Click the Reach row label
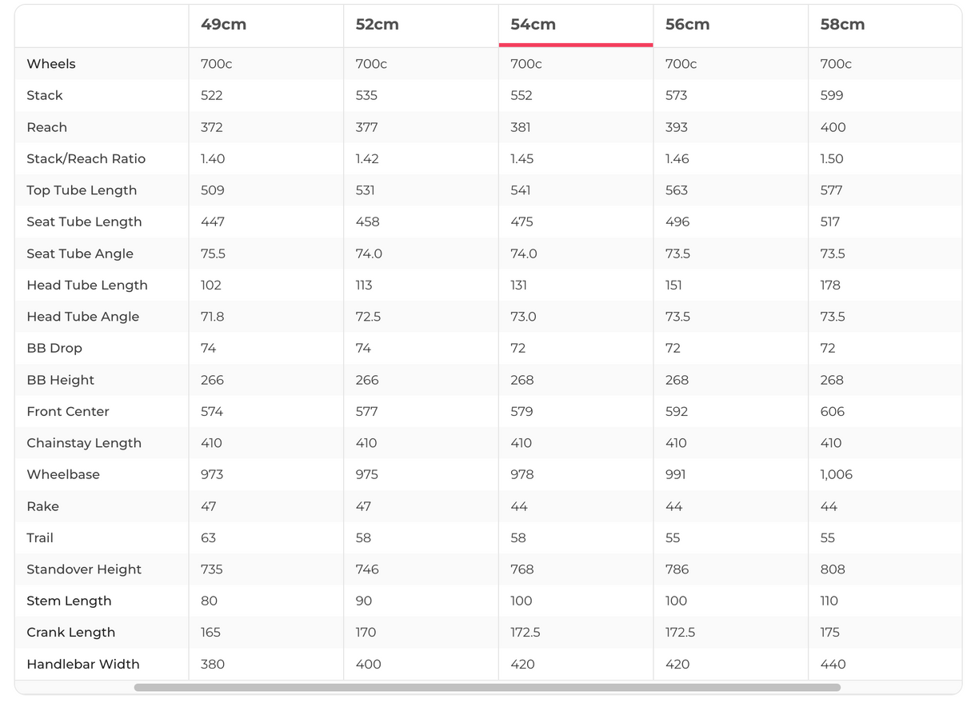Viewport: 971px width, 703px height. tap(47, 127)
